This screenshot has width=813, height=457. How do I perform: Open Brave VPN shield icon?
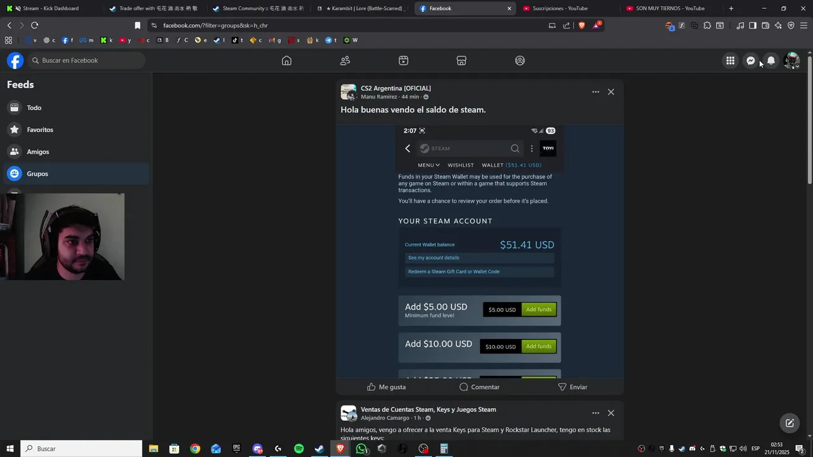(791, 25)
